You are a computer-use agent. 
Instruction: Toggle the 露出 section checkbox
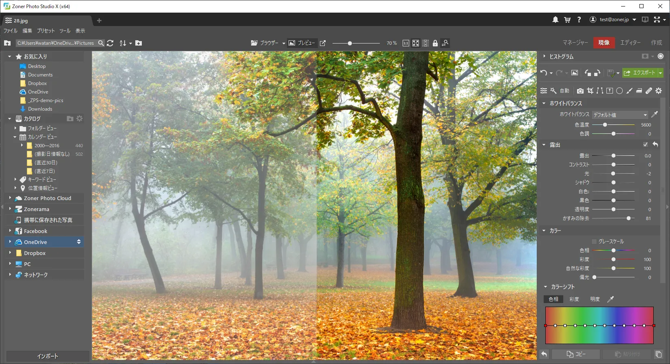click(x=646, y=145)
